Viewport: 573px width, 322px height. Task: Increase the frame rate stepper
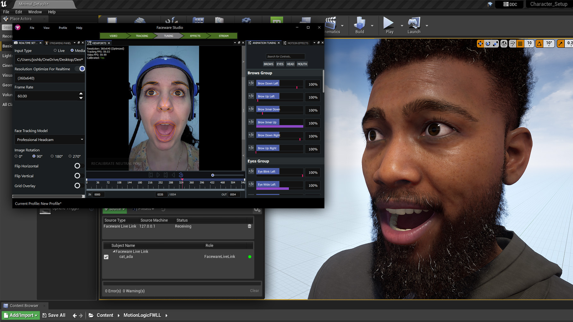pyautogui.click(x=81, y=94)
